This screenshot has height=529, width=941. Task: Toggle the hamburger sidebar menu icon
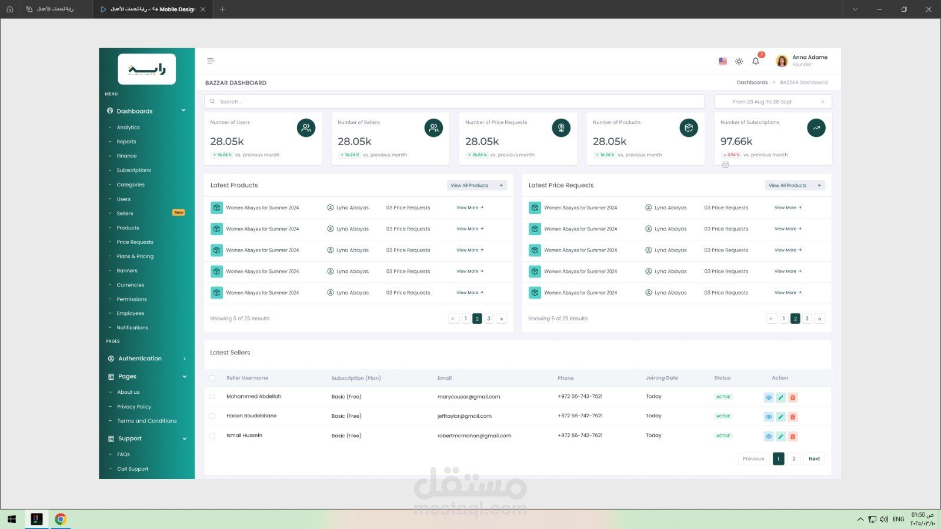pyautogui.click(x=211, y=61)
